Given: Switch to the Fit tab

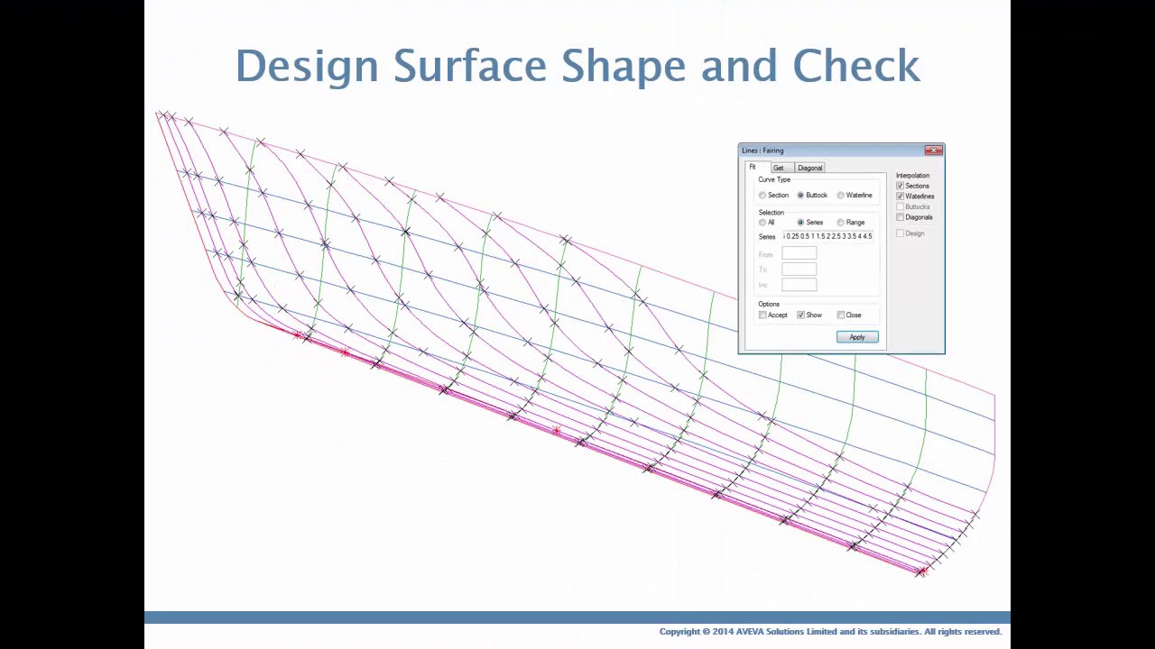Looking at the screenshot, I should click(x=753, y=167).
